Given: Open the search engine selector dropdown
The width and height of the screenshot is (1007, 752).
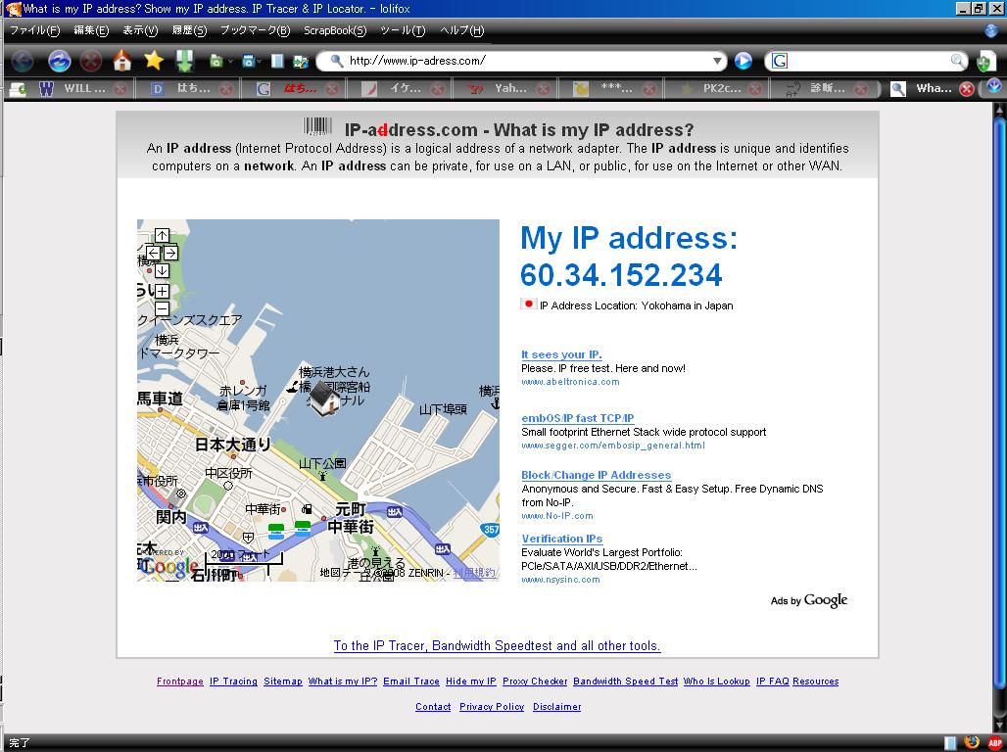Looking at the screenshot, I should (x=780, y=61).
